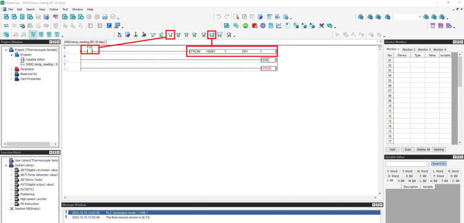This screenshot has height=223, width=464.
Task: Click the first magnifier icon in bottom toolbar row
Action: [16, 34]
